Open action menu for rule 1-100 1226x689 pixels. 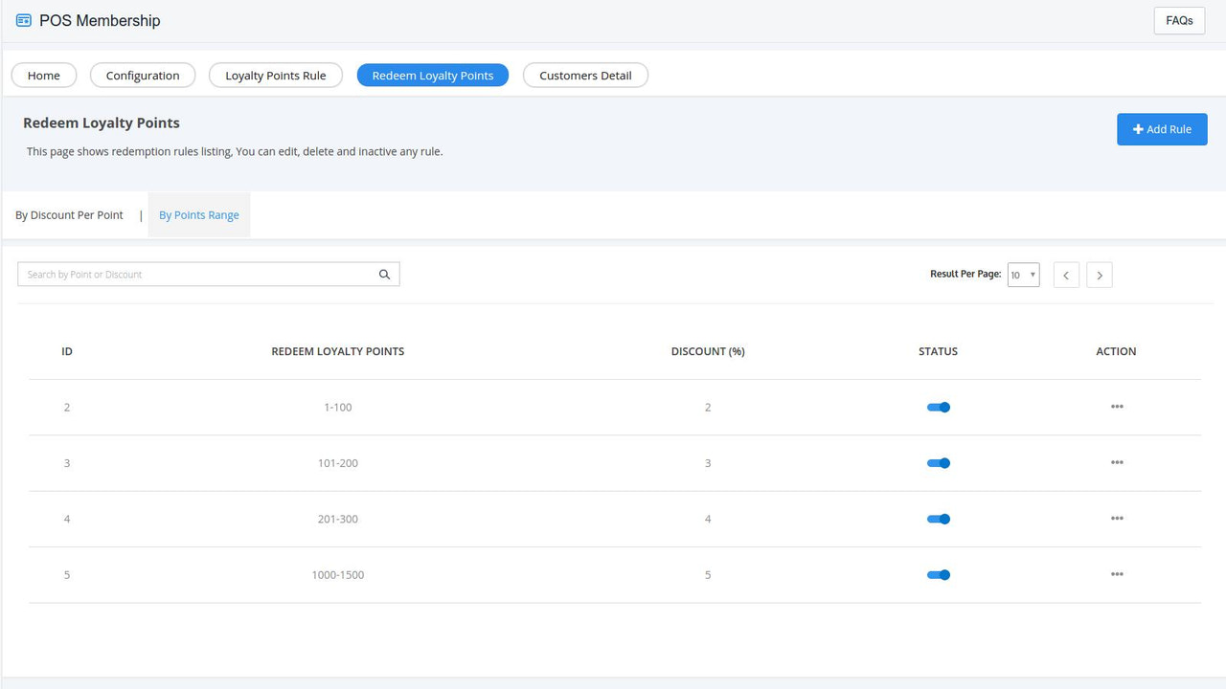click(1117, 407)
